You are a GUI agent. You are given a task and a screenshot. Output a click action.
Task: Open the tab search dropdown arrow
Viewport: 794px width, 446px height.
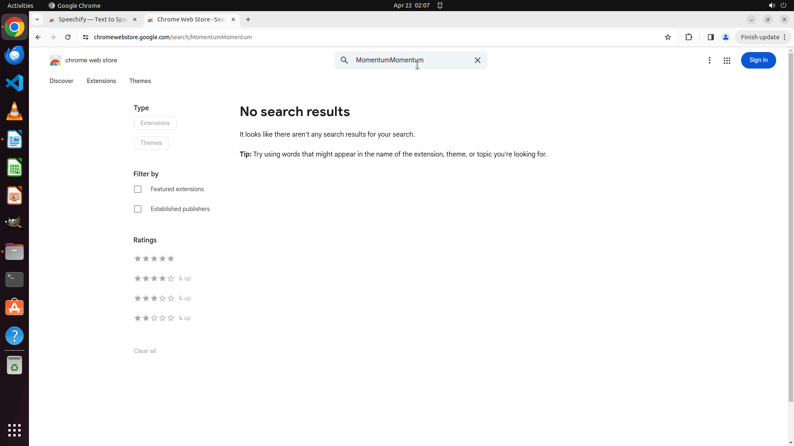coord(37,19)
